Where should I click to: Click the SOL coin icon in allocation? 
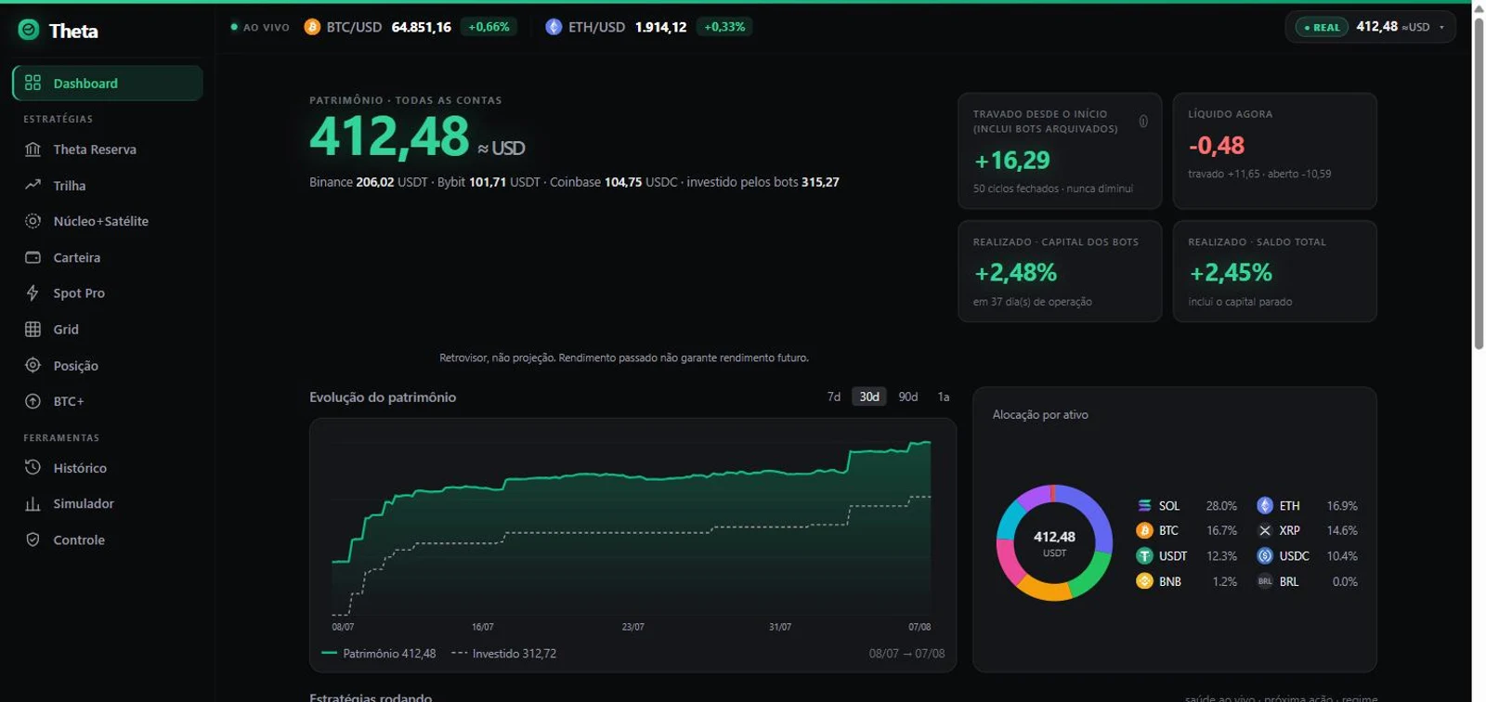pyautogui.click(x=1144, y=505)
